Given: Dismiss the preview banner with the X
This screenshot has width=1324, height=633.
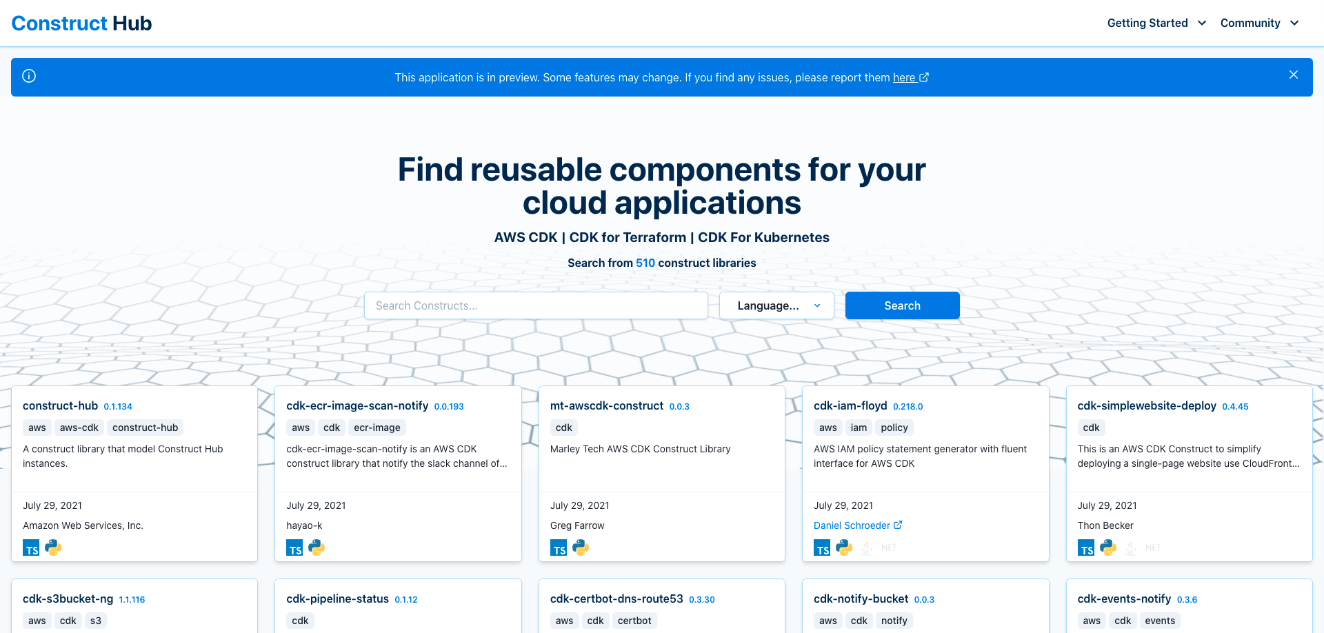Looking at the screenshot, I should point(1294,74).
